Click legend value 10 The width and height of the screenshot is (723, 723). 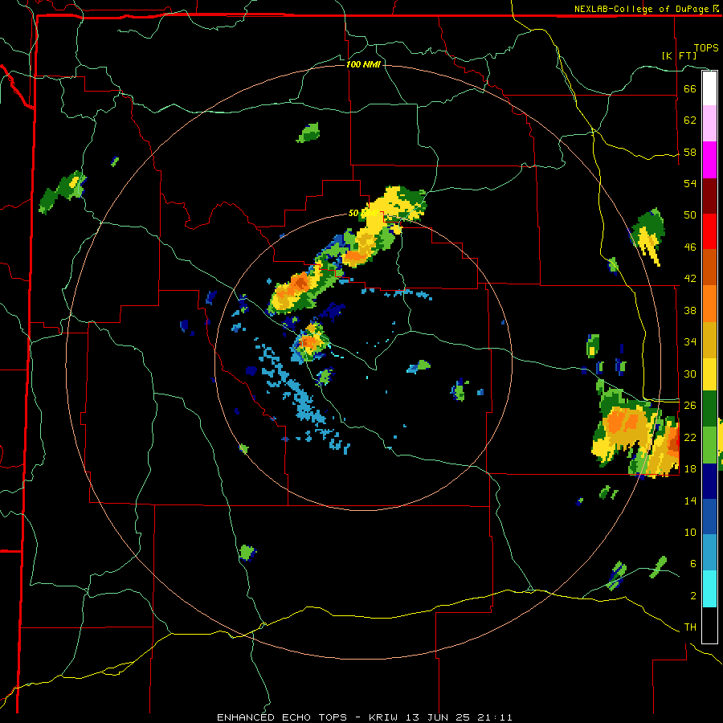click(x=690, y=532)
